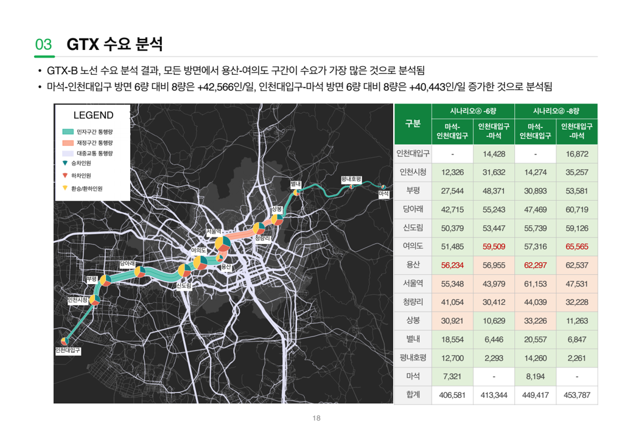Select the red value 65,565 in table

[x=577, y=246]
